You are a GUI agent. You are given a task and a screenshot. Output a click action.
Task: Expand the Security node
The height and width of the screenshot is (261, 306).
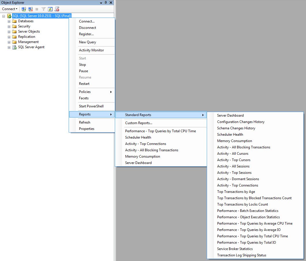point(9,27)
